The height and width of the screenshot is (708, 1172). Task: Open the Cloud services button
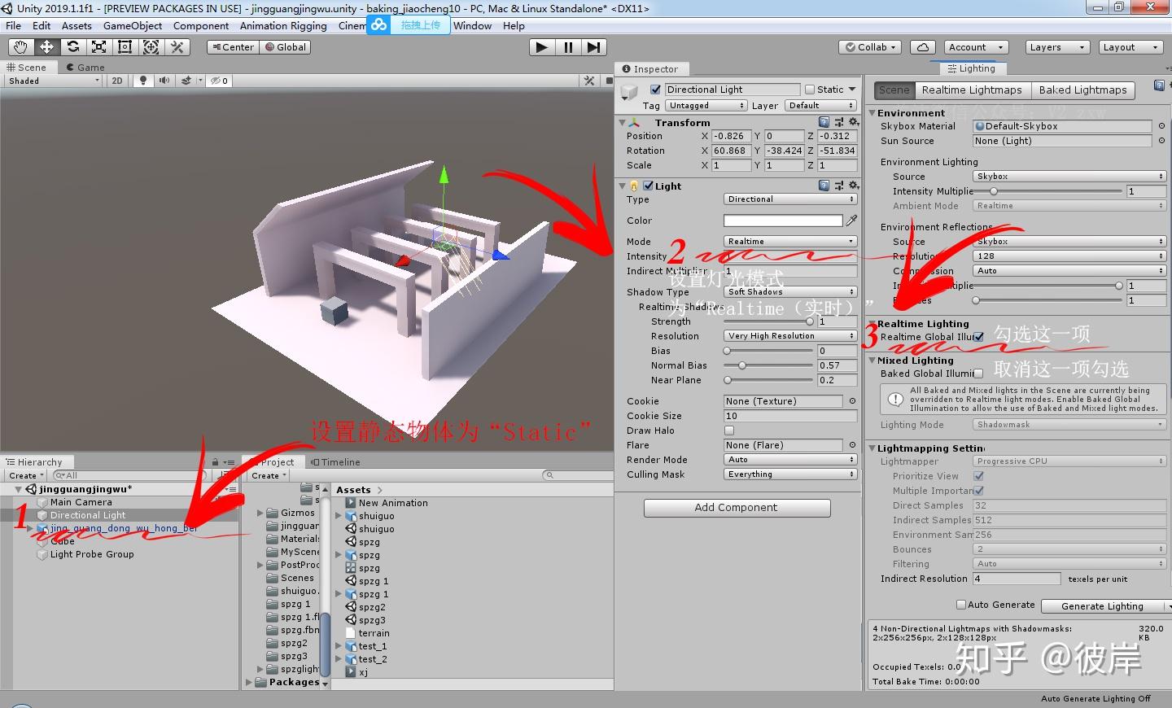tap(923, 47)
